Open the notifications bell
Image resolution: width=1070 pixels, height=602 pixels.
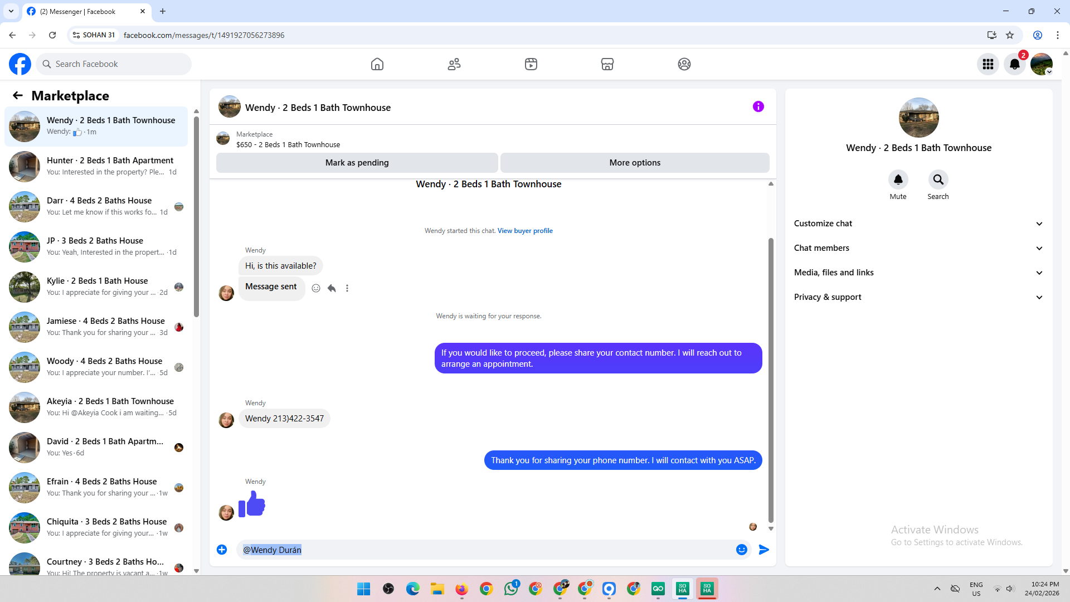[1014, 64]
